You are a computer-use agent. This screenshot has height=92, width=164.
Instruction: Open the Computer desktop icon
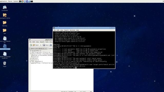pyautogui.click(x=5, y=8)
